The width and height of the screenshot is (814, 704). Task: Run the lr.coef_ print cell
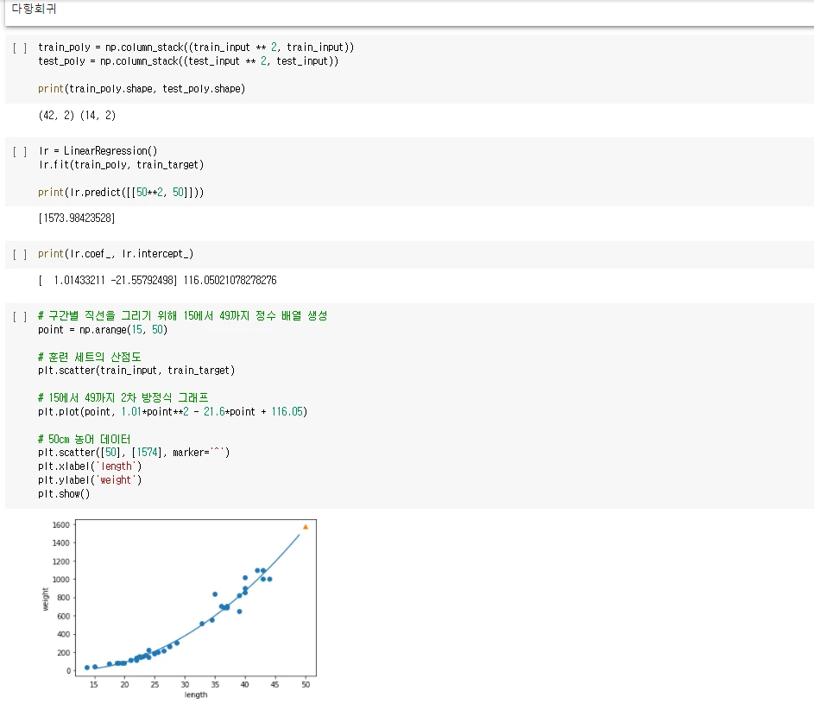(20, 255)
